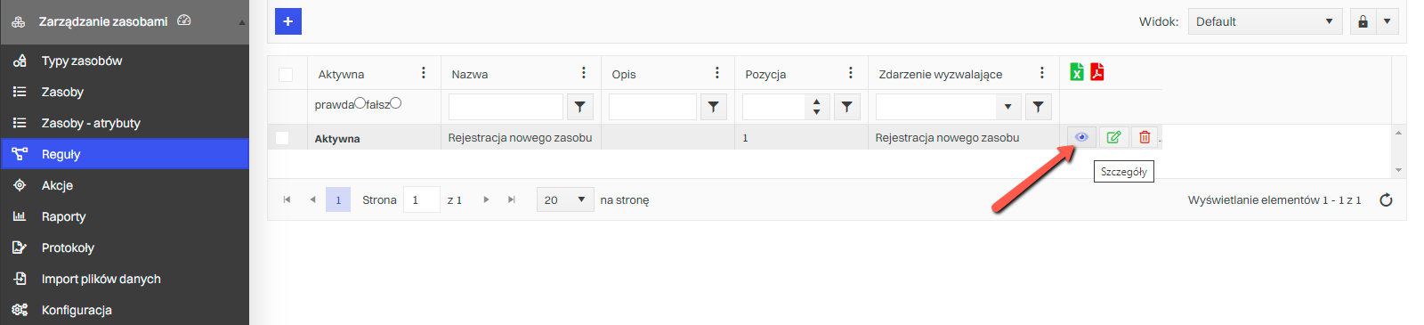The width and height of the screenshot is (1424, 325).
Task: Expand the Zdarzenie wyzwalające filter dropdown
Action: coord(1007,107)
